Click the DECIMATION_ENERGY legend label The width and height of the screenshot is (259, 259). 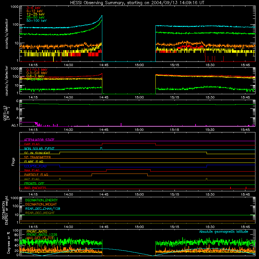pos(41,200)
